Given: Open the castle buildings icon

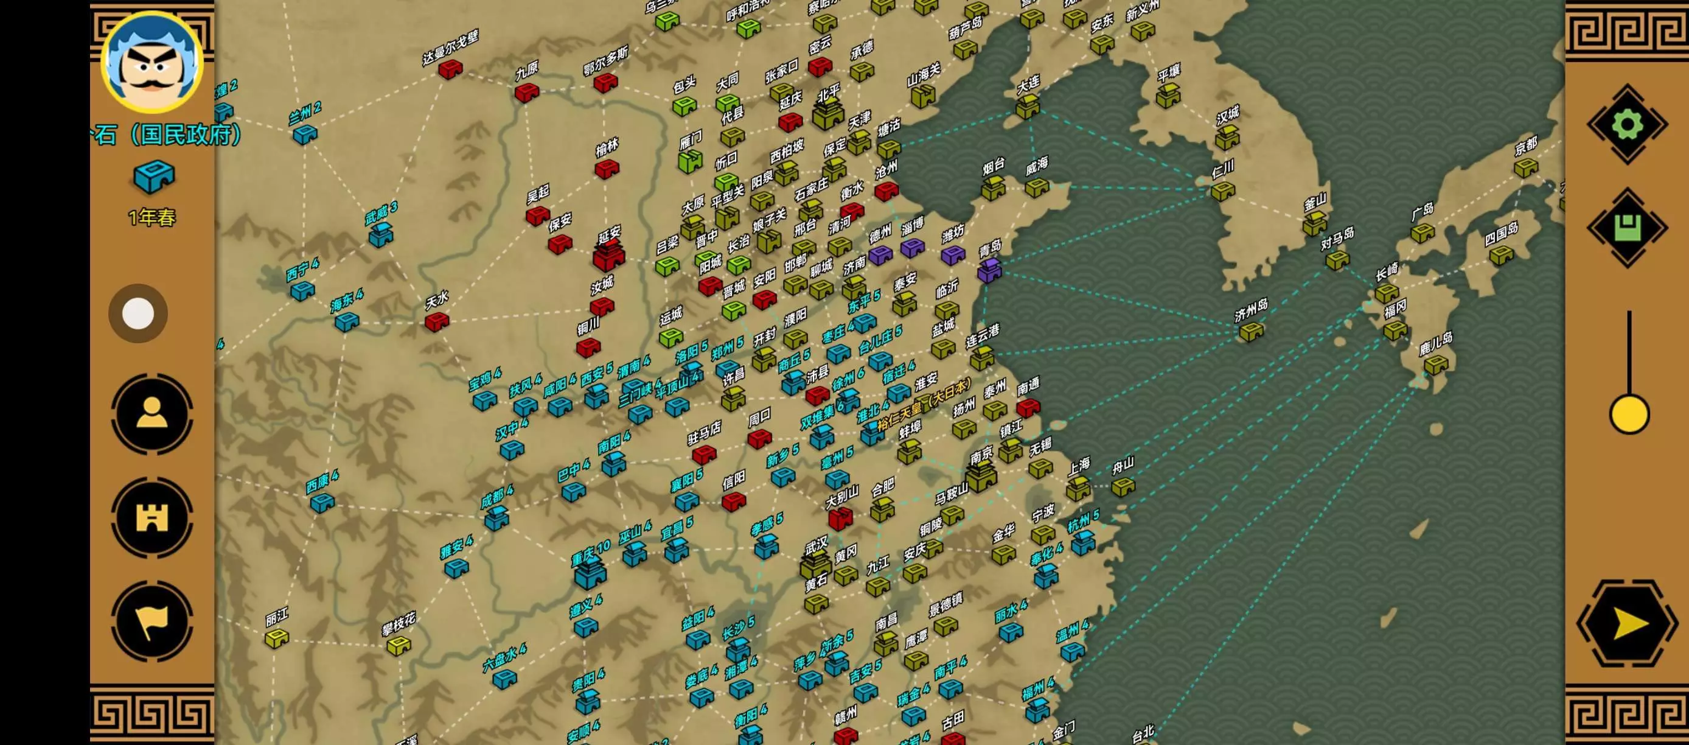Looking at the screenshot, I should pos(152,517).
